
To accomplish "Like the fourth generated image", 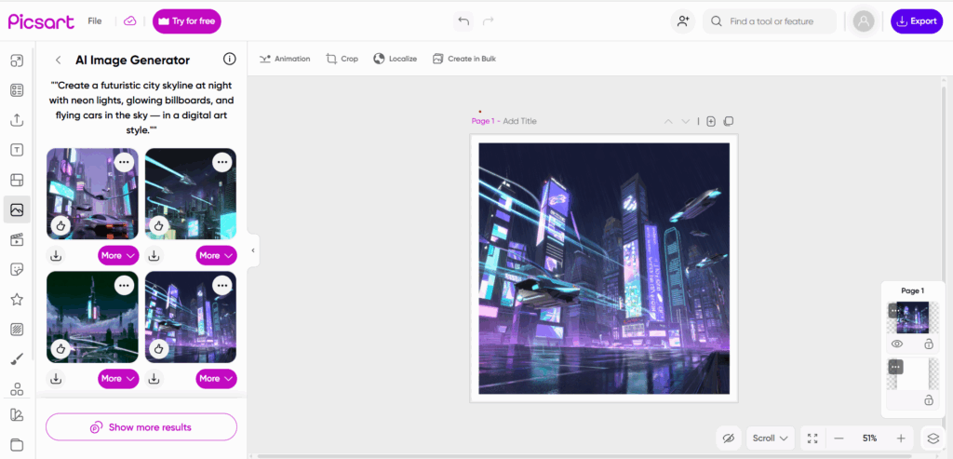I will pyautogui.click(x=159, y=349).
